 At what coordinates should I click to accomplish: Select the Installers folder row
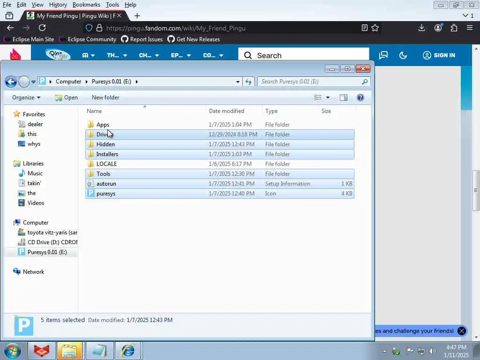pyautogui.click(x=220, y=154)
